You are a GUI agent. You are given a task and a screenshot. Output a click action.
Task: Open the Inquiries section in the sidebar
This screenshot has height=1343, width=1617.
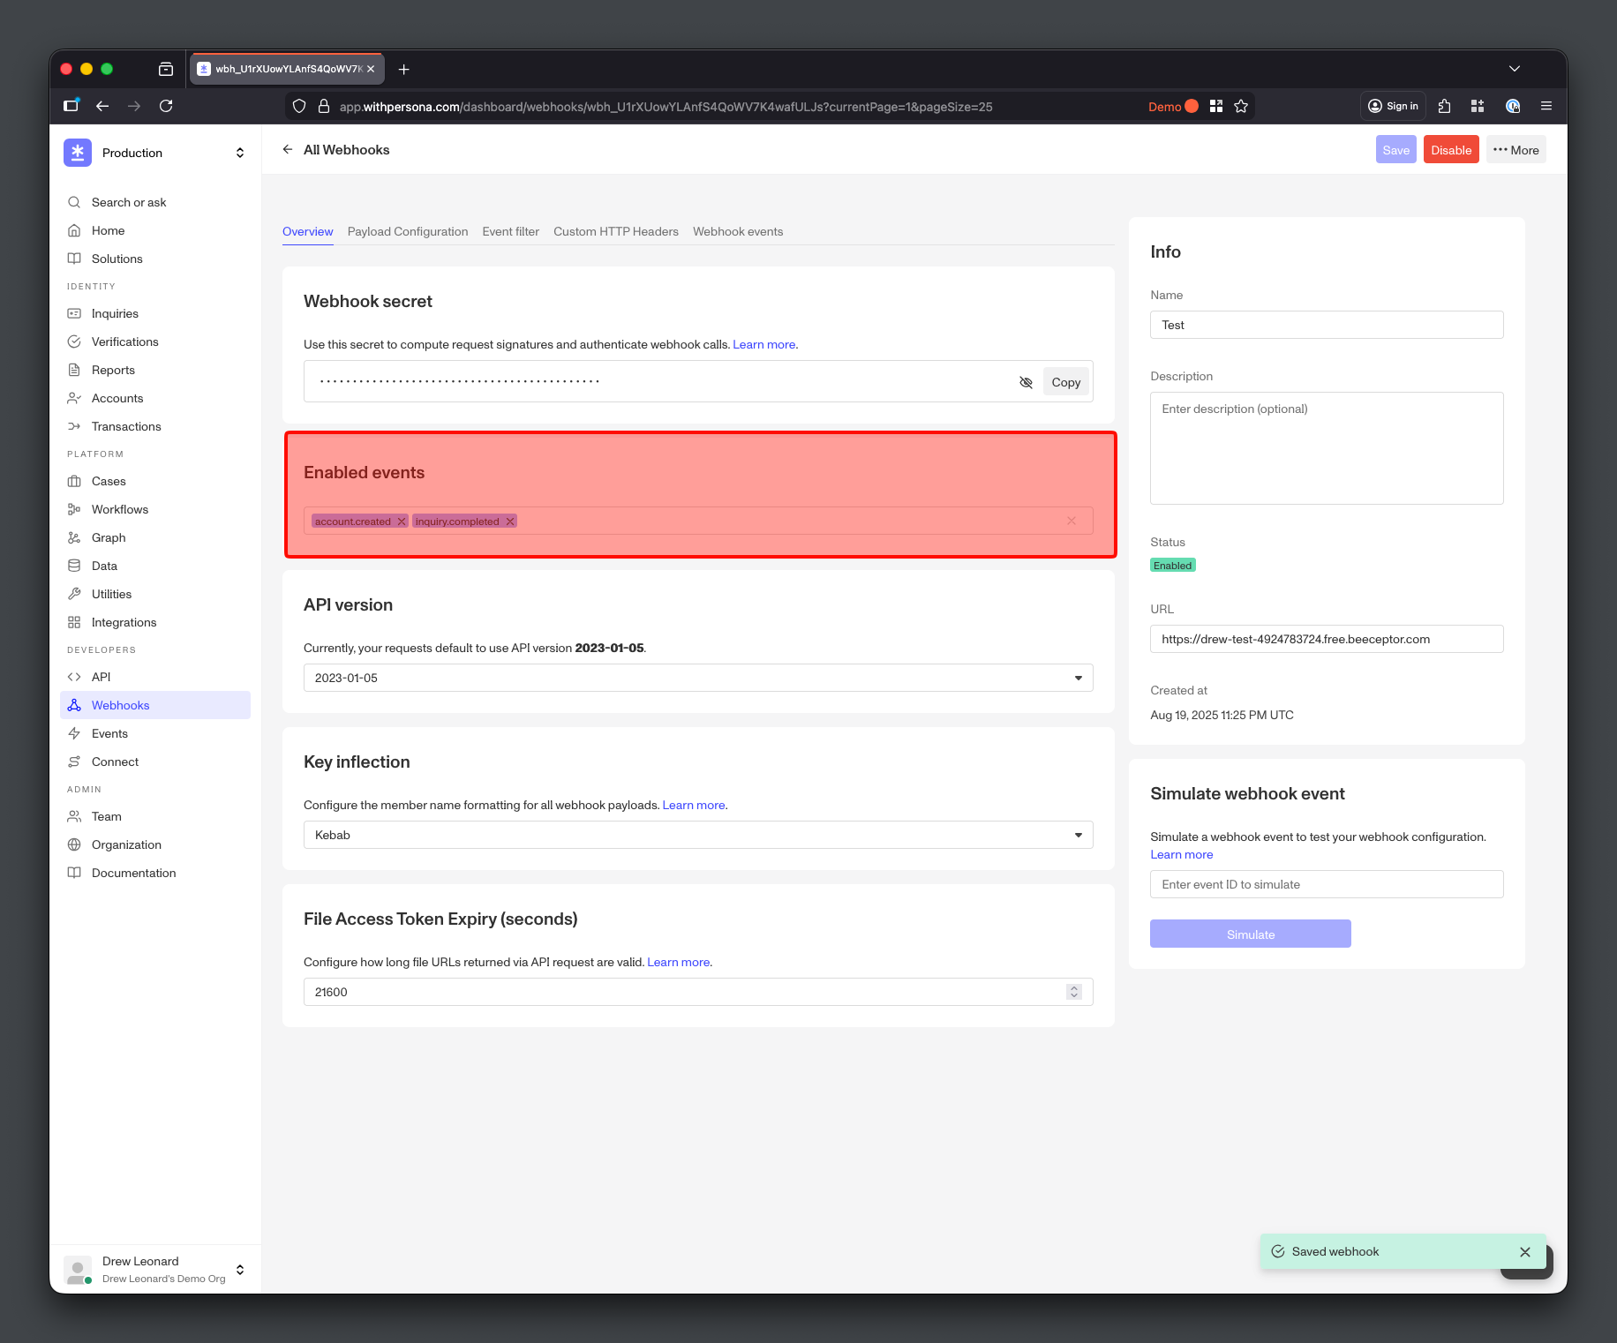click(115, 313)
